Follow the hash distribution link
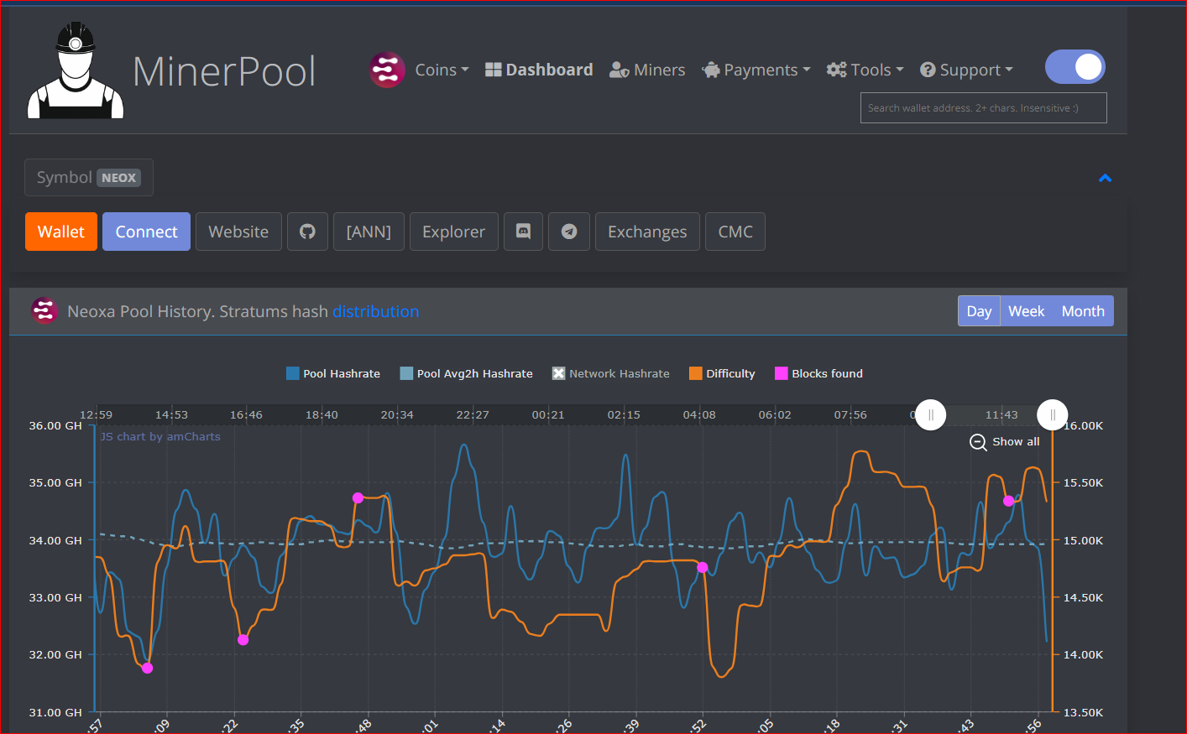This screenshot has height=734, width=1187. click(375, 311)
